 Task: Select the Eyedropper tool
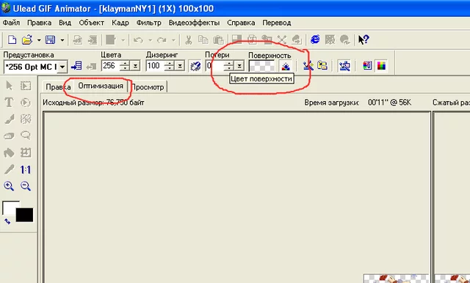point(9,169)
